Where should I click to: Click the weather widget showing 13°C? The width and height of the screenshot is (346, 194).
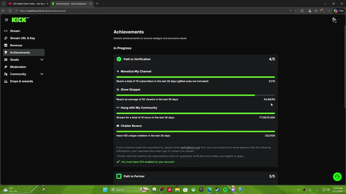(x=10, y=190)
